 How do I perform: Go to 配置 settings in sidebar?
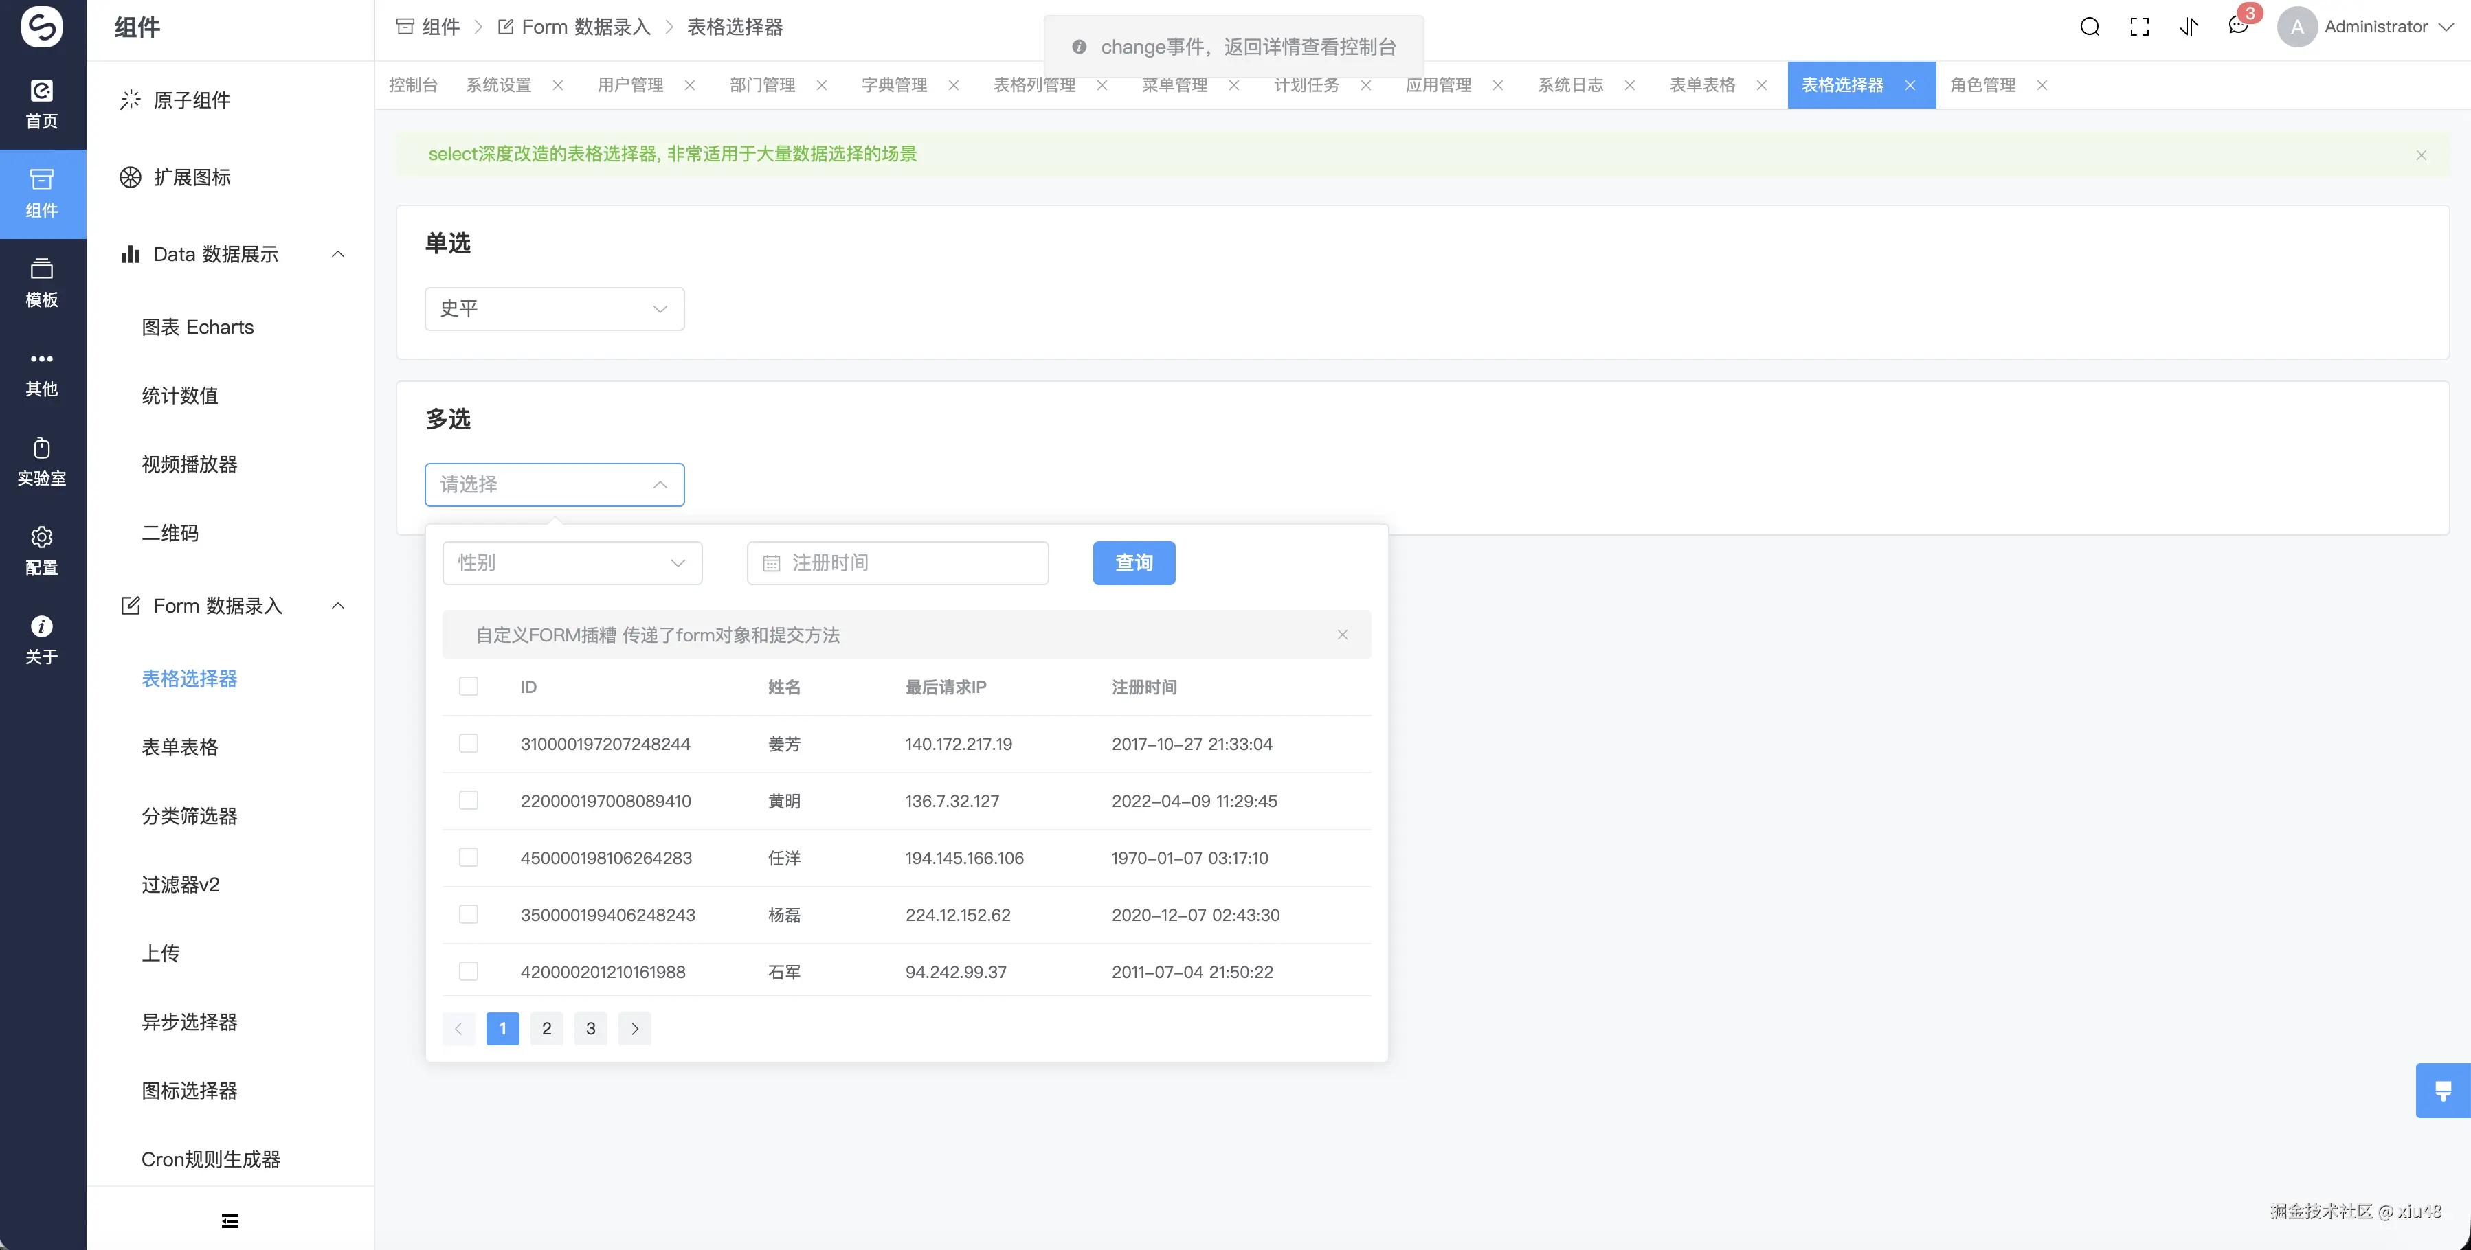tap(42, 550)
